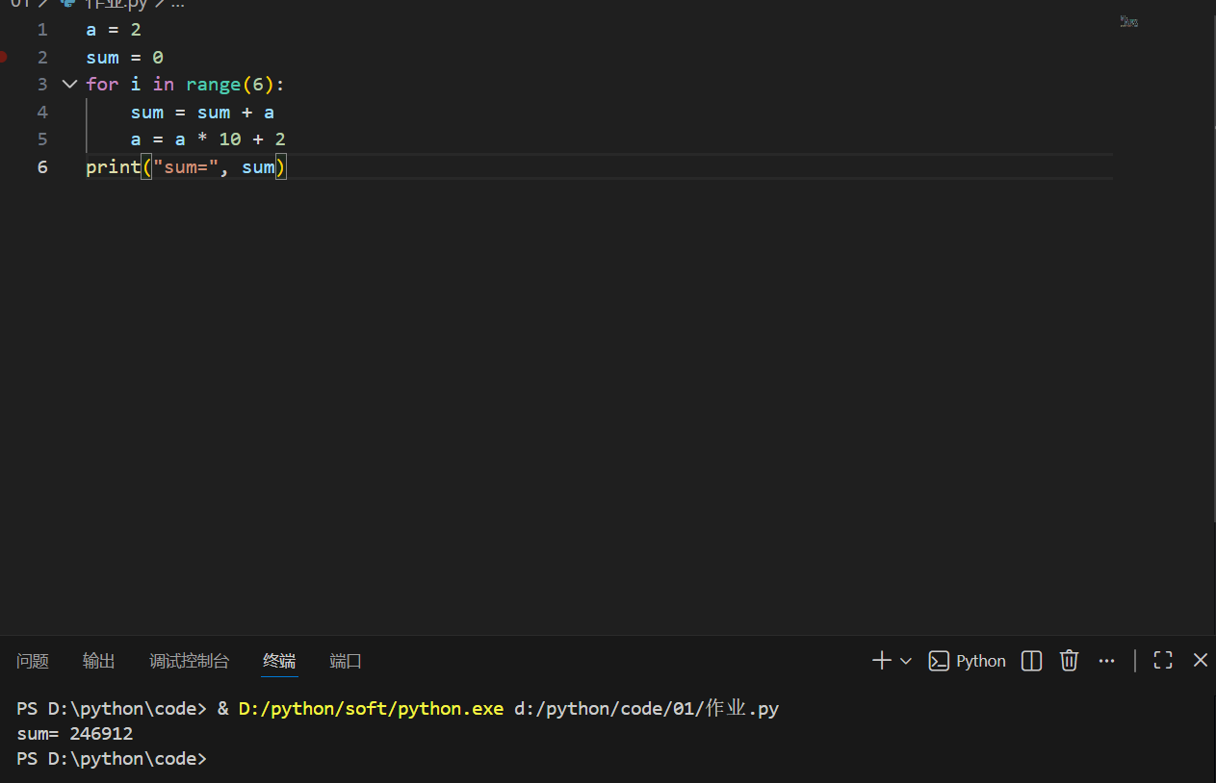The image size is (1216, 783).
Task: Split the terminal pane
Action: (1030, 661)
